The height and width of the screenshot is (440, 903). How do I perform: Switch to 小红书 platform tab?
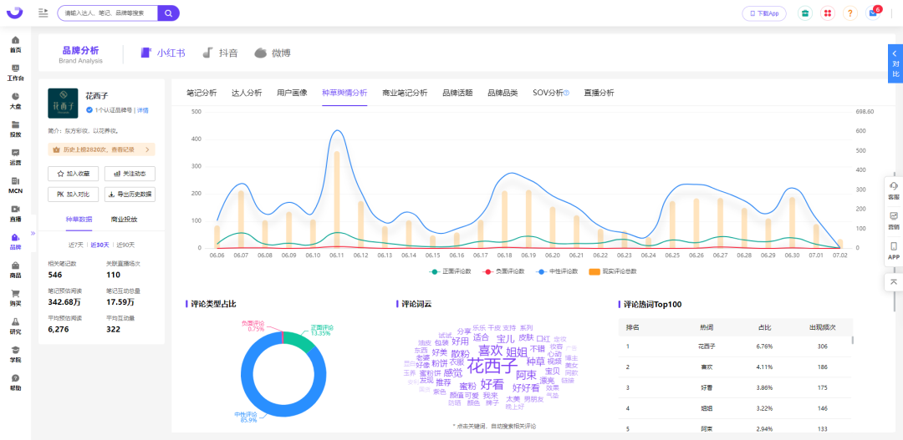(x=163, y=53)
